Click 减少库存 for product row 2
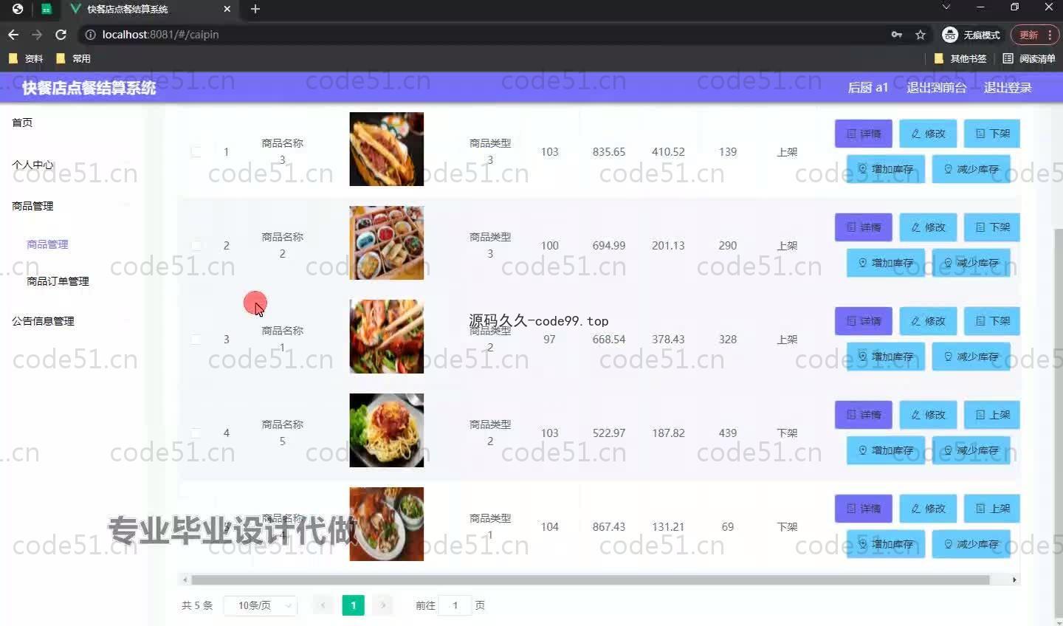Image resolution: width=1063 pixels, height=626 pixels. (971, 263)
